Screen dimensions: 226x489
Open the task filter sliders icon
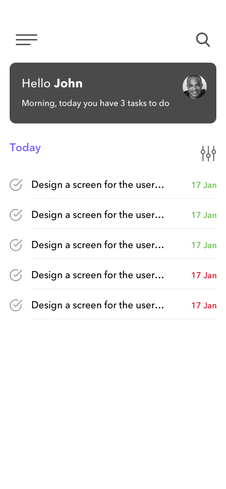(208, 154)
